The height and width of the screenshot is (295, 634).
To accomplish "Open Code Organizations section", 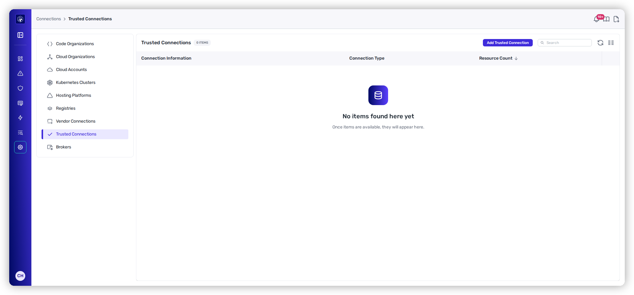I will click(85, 44).
